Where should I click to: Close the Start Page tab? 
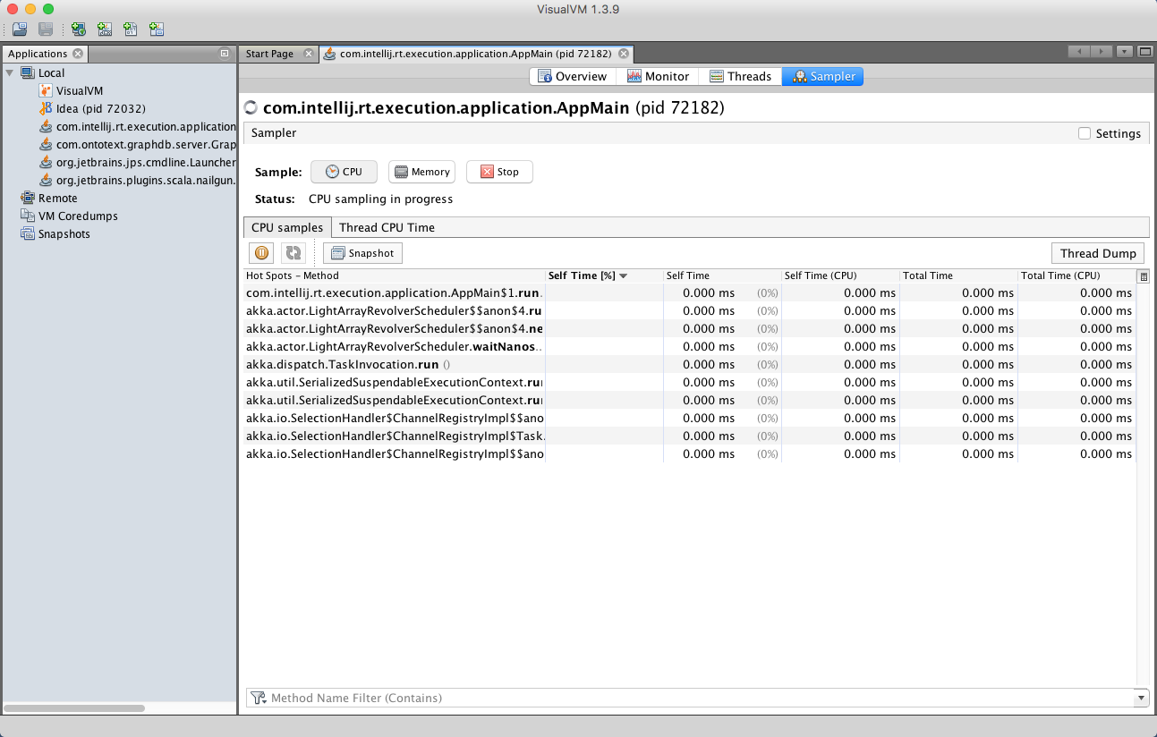click(x=309, y=54)
